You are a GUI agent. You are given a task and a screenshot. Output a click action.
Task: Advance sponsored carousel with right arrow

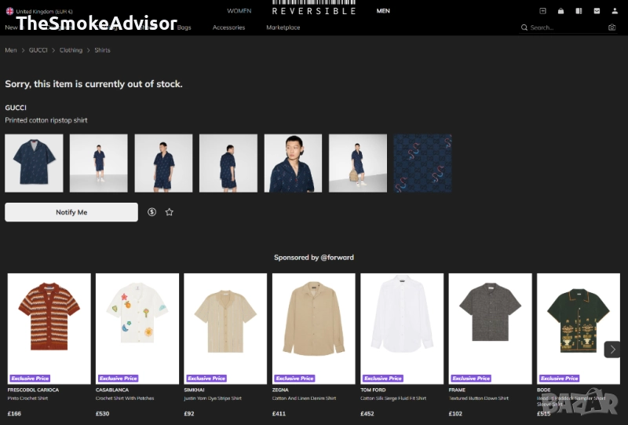click(x=612, y=350)
